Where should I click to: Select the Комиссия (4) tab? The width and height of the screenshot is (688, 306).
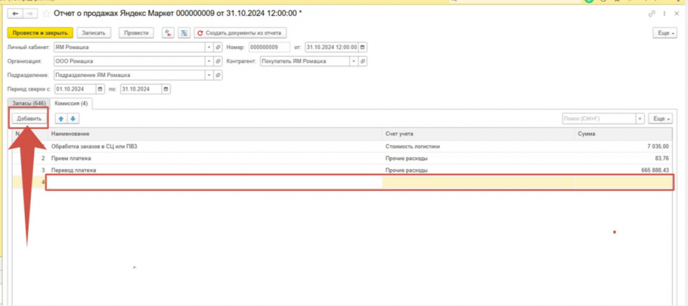[x=71, y=103]
